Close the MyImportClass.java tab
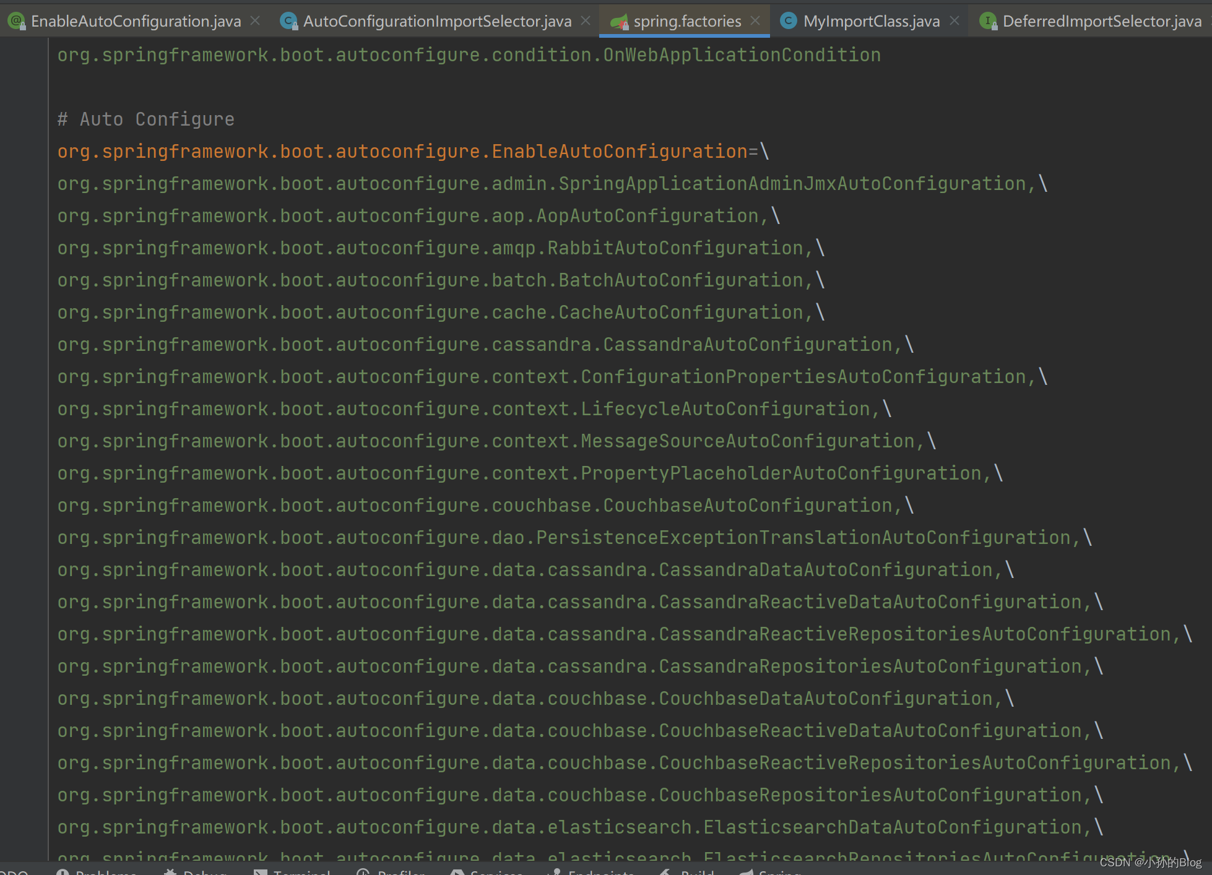Viewport: 1212px width, 875px height. tap(954, 21)
